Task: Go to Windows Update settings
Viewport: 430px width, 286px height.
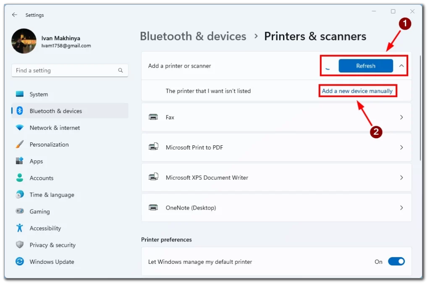Action: (x=70, y=261)
